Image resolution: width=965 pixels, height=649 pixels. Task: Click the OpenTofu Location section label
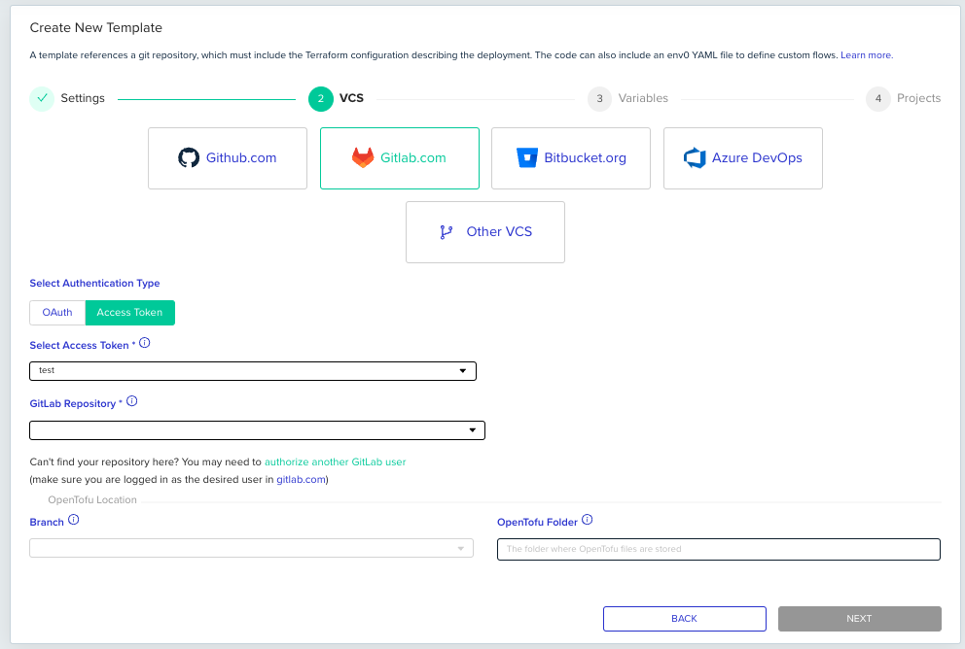pyautogui.click(x=92, y=500)
